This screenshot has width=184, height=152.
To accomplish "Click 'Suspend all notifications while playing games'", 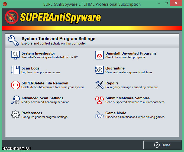I will point(135,117).
